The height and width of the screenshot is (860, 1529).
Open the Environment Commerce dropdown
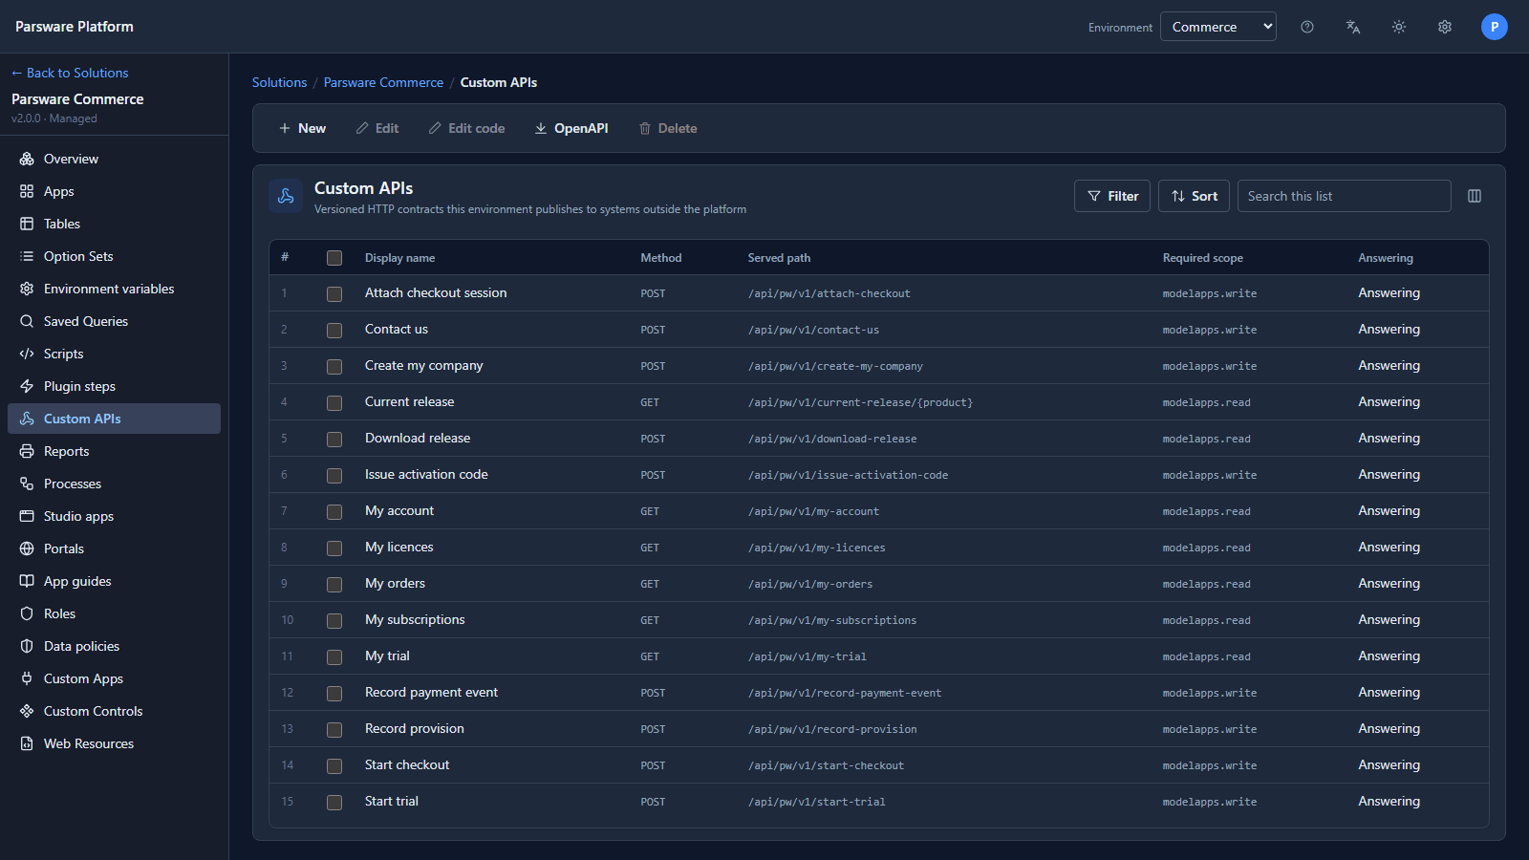(1218, 27)
